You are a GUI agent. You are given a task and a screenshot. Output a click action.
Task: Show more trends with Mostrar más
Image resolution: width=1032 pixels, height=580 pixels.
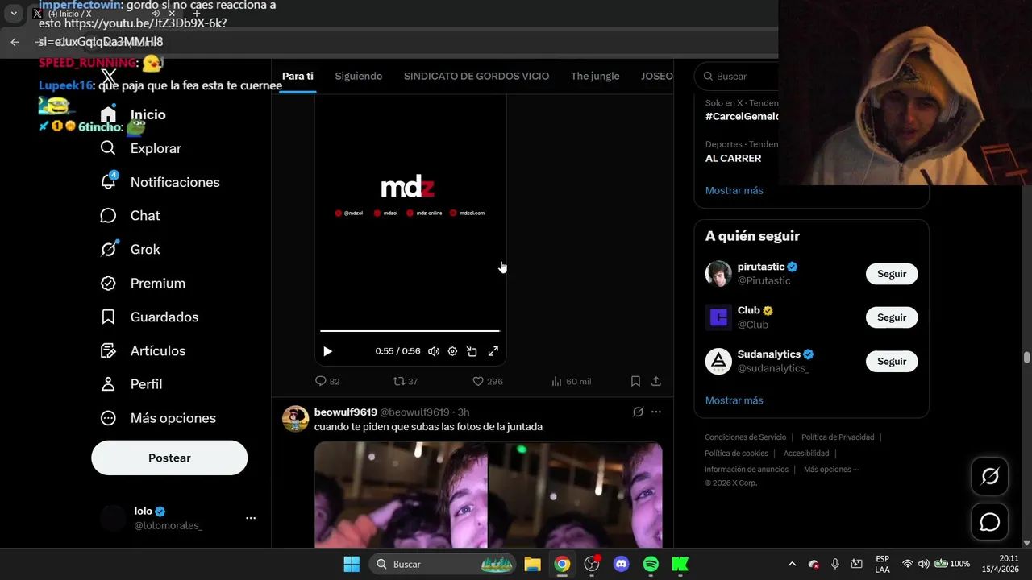[x=734, y=191]
